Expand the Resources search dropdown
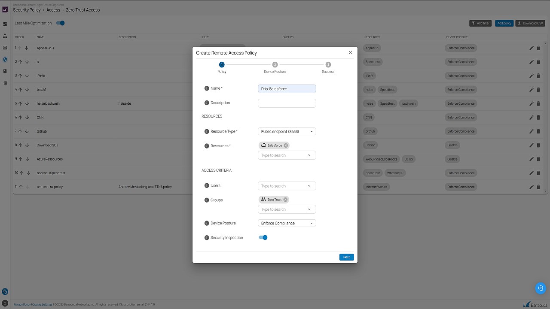 point(309,155)
